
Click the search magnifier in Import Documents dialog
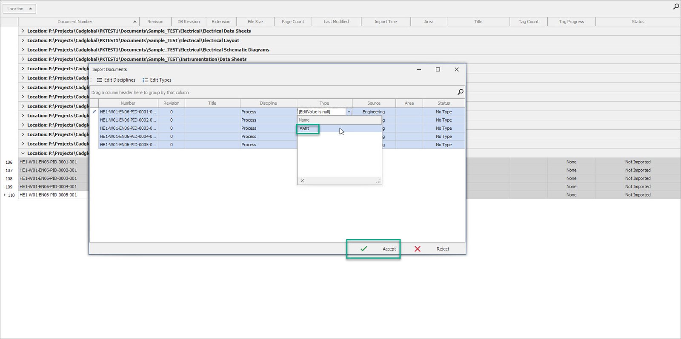(x=460, y=92)
